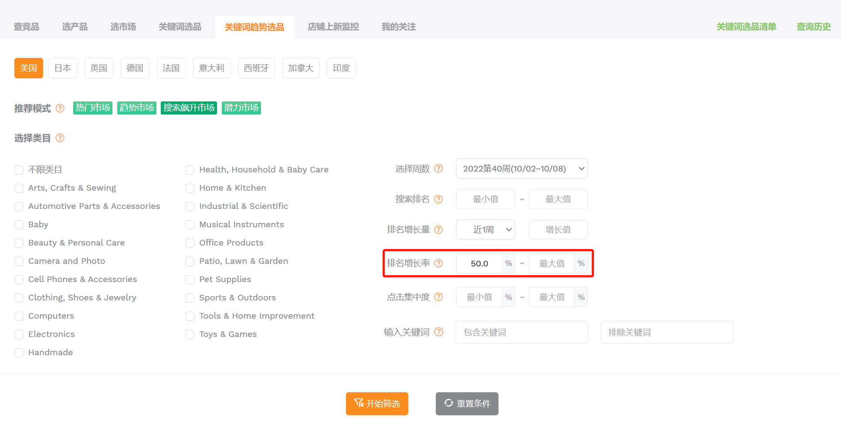Switch to the 关键词选品 tab
Image resolution: width=841 pixels, height=431 pixels.
(180, 27)
